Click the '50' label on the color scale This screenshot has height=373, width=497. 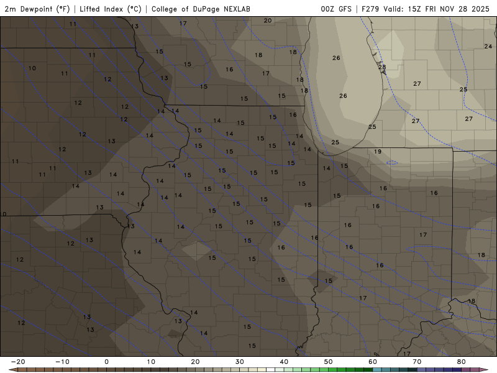329,362
